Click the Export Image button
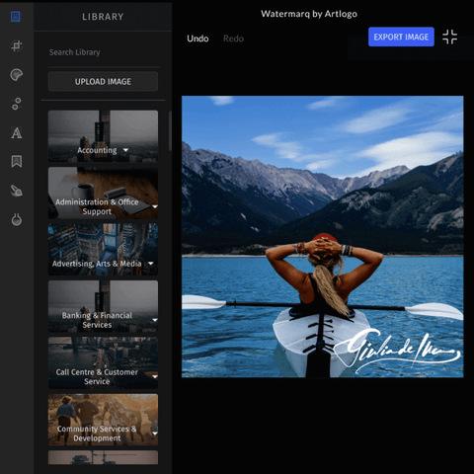This screenshot has width=474, height=474. tap(401, 37)
